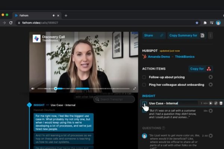
Task: Bookmark this page with the star icon
Action: [197, 23]
